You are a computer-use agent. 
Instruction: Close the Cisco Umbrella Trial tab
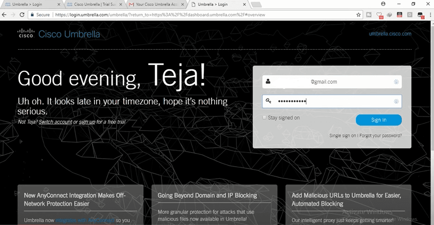pos(121,4)
